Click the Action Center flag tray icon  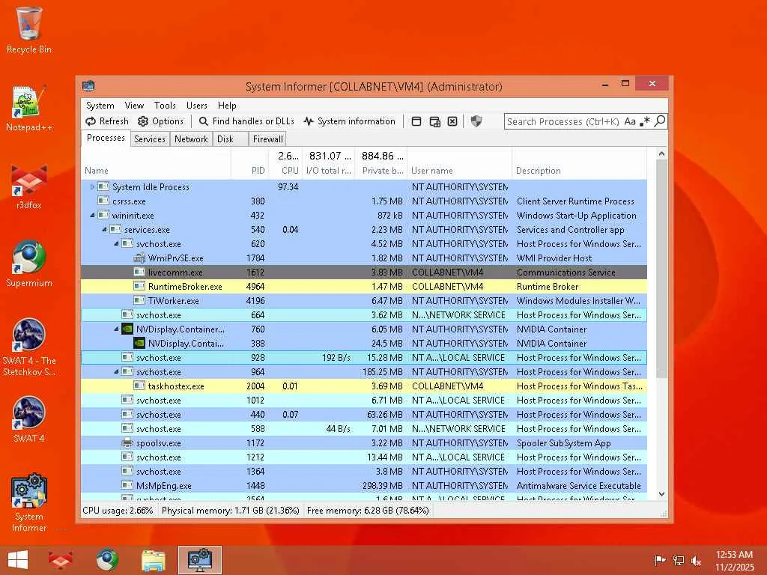(x=659, y=560)
